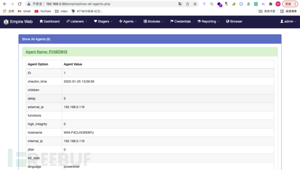Click the checkin_time option label
The width and height of the screenshot is (300, 170).
[37, 82]
